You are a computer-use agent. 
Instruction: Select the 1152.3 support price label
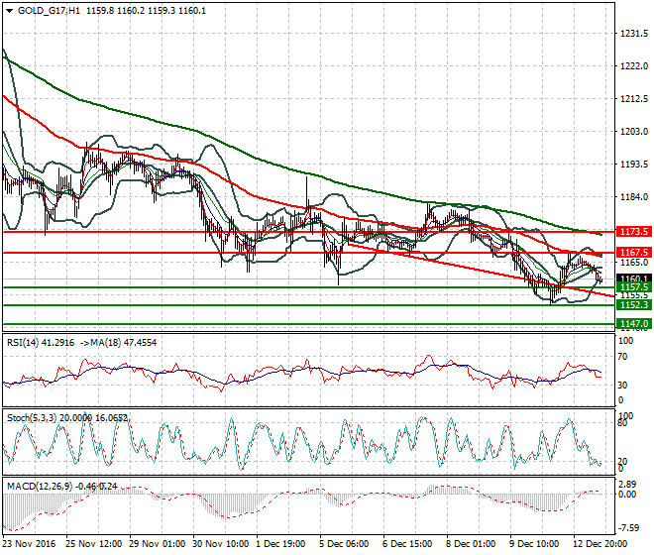pos(633,305)
